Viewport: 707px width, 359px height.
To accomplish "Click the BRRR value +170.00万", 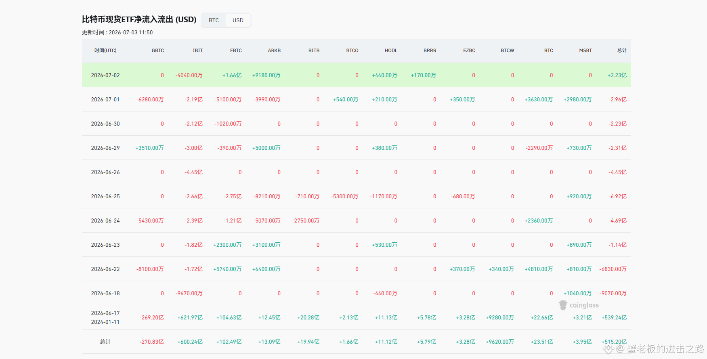I will 423,75.
